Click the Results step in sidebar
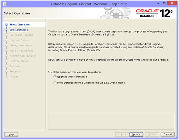 coord(14,77)
